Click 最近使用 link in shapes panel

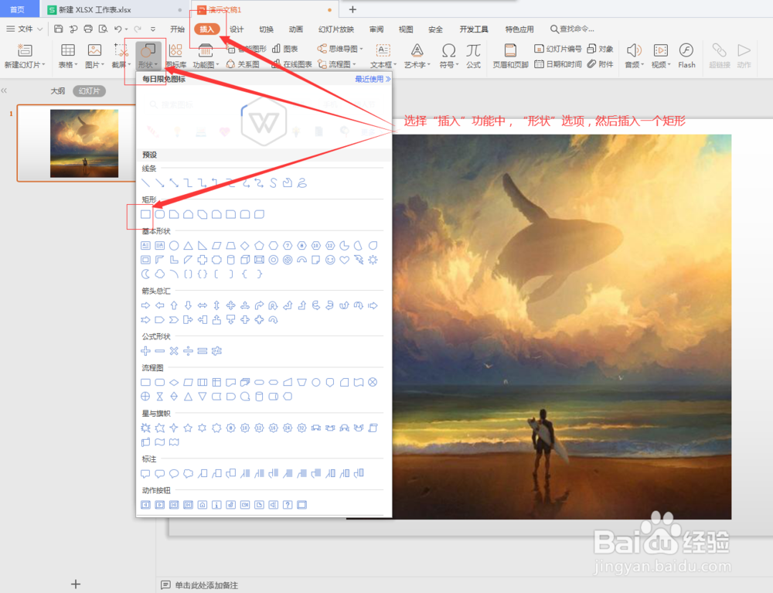pos(373,79)
